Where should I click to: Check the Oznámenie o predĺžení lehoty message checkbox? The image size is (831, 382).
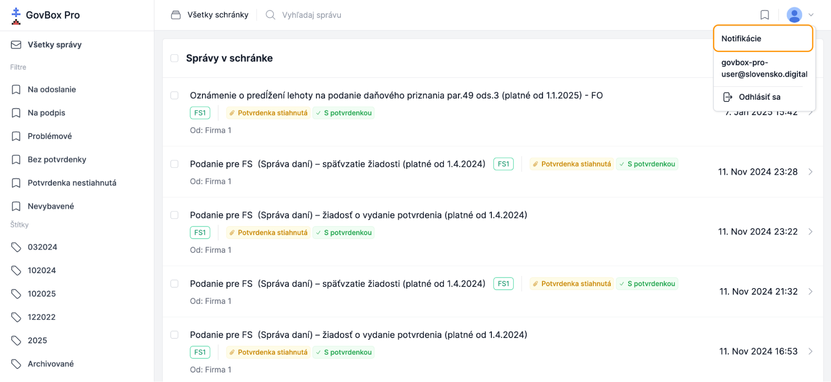[175, 95]
